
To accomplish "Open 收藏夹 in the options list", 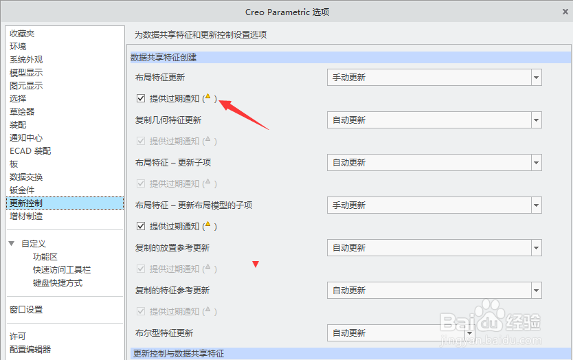I will [x=22, y=34].
